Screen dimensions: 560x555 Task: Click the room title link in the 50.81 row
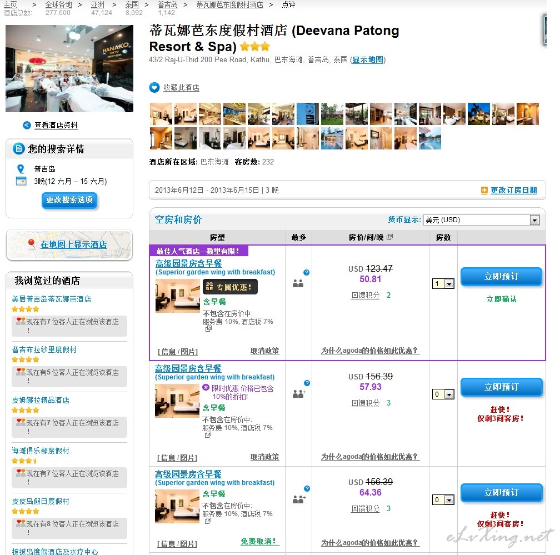[x=189, y=263]
